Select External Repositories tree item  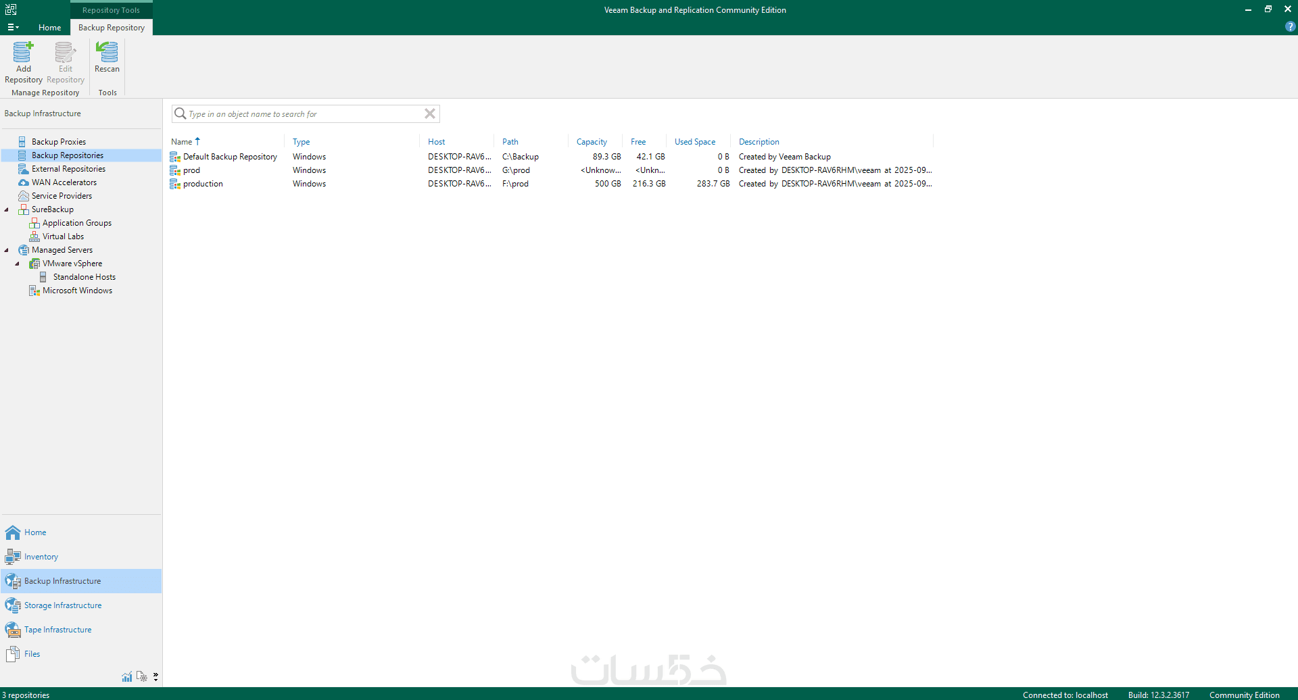68,169
